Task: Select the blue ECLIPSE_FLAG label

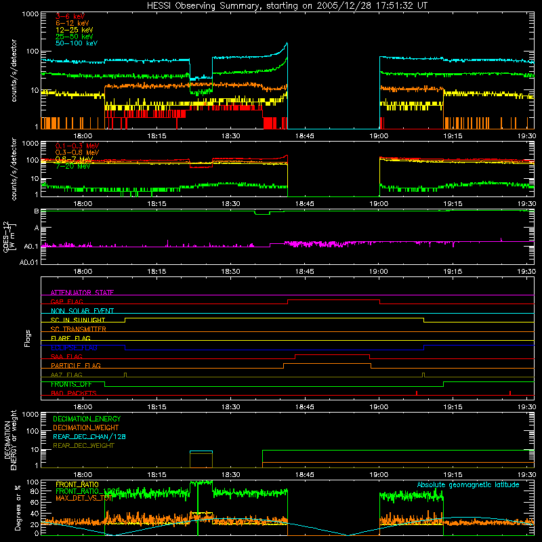Action: pos(74,348)
